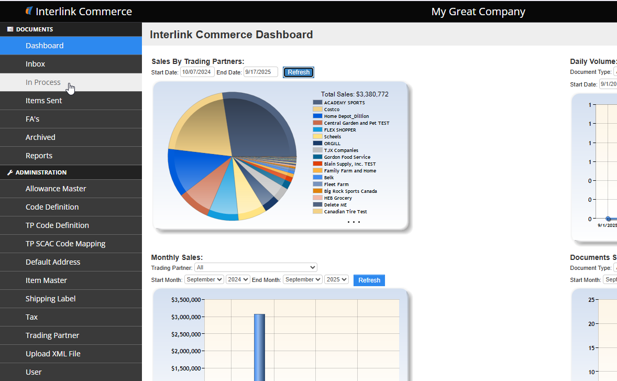Click the Documents section icon
This screenshot has width=617, height=381.
pyautogui.click(x=10, y=29)
